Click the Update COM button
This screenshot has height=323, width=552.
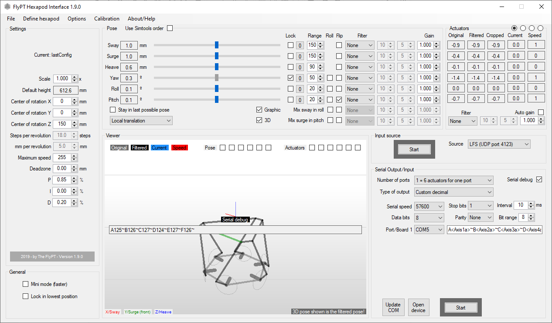(x=393, y=308)
